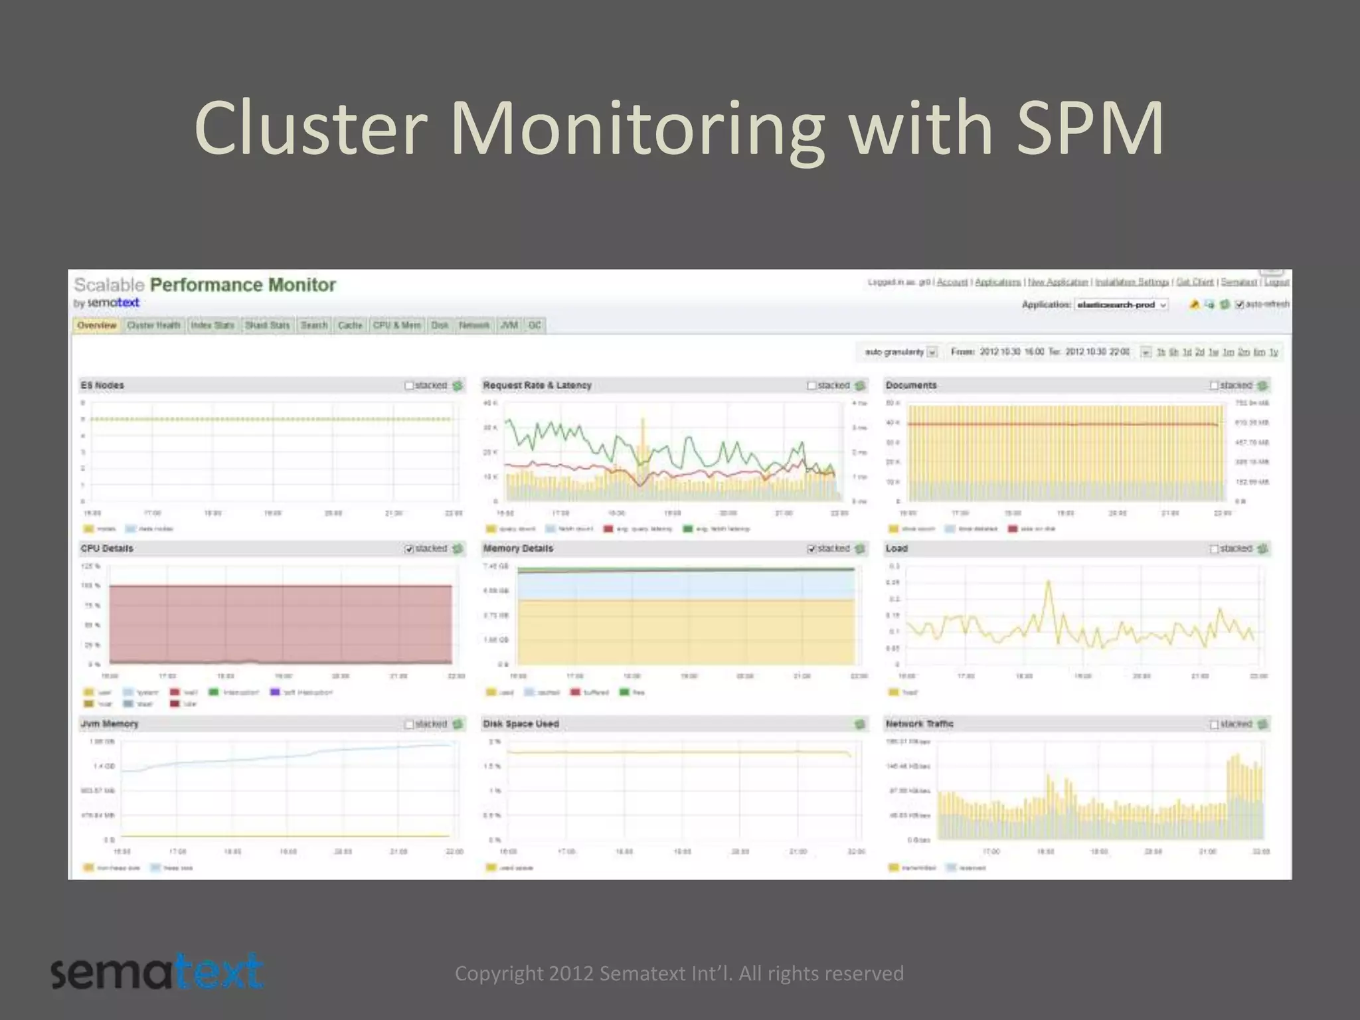Click the Applications link
This screenshot has width=1360, height=1020.
[x=997, y=282]
